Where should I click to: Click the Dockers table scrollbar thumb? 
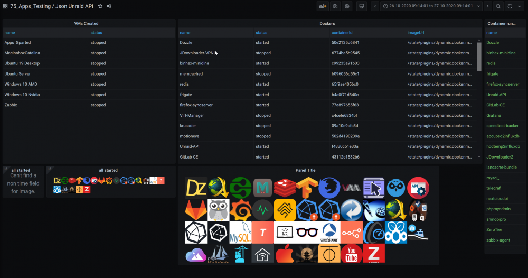[x=479, y=57]
